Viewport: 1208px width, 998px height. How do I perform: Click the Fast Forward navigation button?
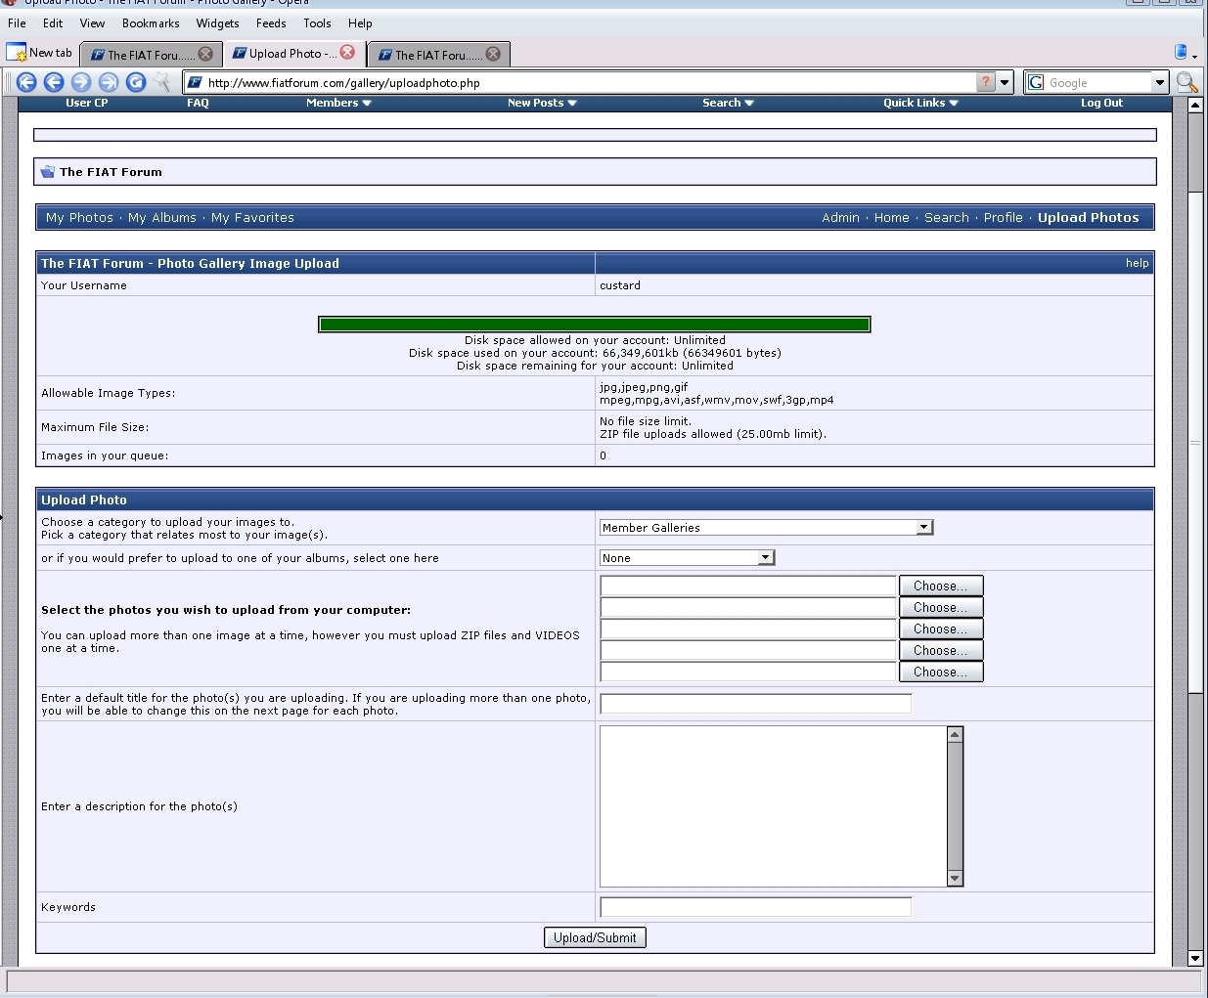click(x=109, y=83)
